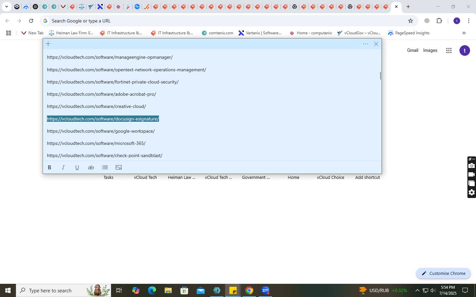Toggle underline formatting in sticky note

[77, 167]
